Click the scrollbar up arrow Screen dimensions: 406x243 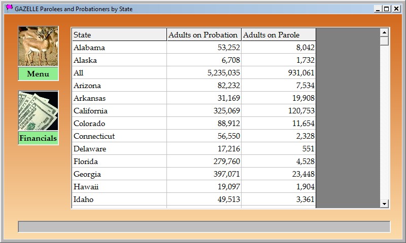pyautogui.click(x=384, y=32)
